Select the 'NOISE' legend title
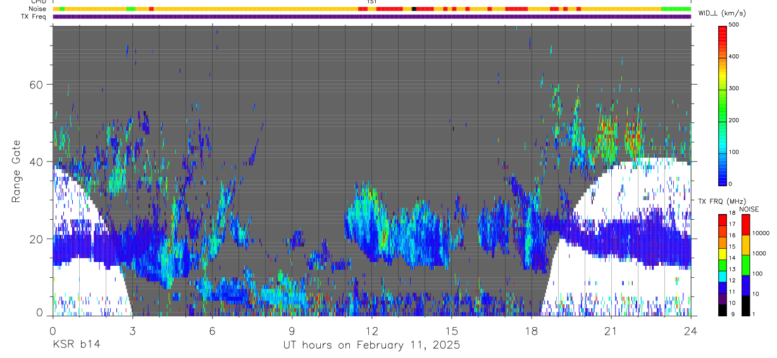 [x=749, y=209]
